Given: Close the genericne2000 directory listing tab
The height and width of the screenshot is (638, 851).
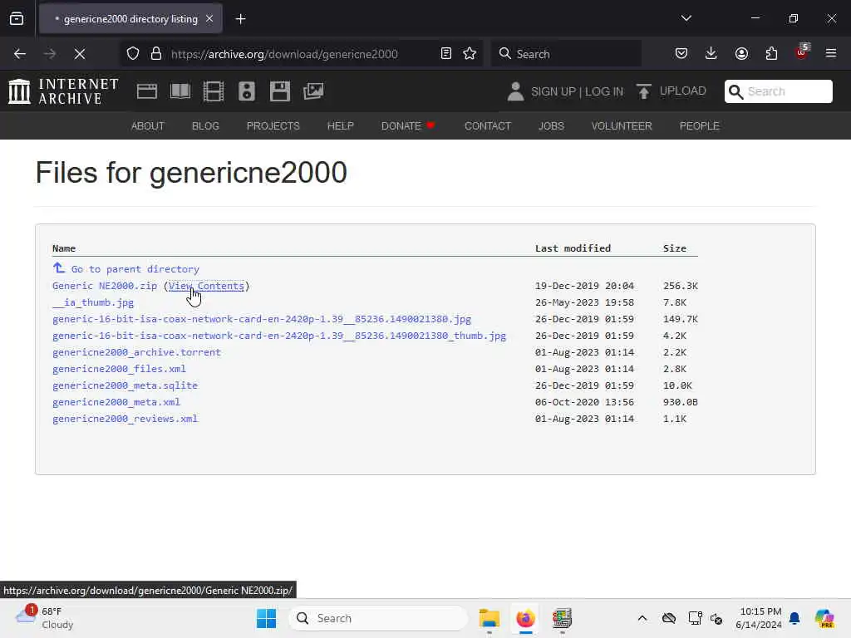Looking at the screenshot, I should (x=209, y=19).
